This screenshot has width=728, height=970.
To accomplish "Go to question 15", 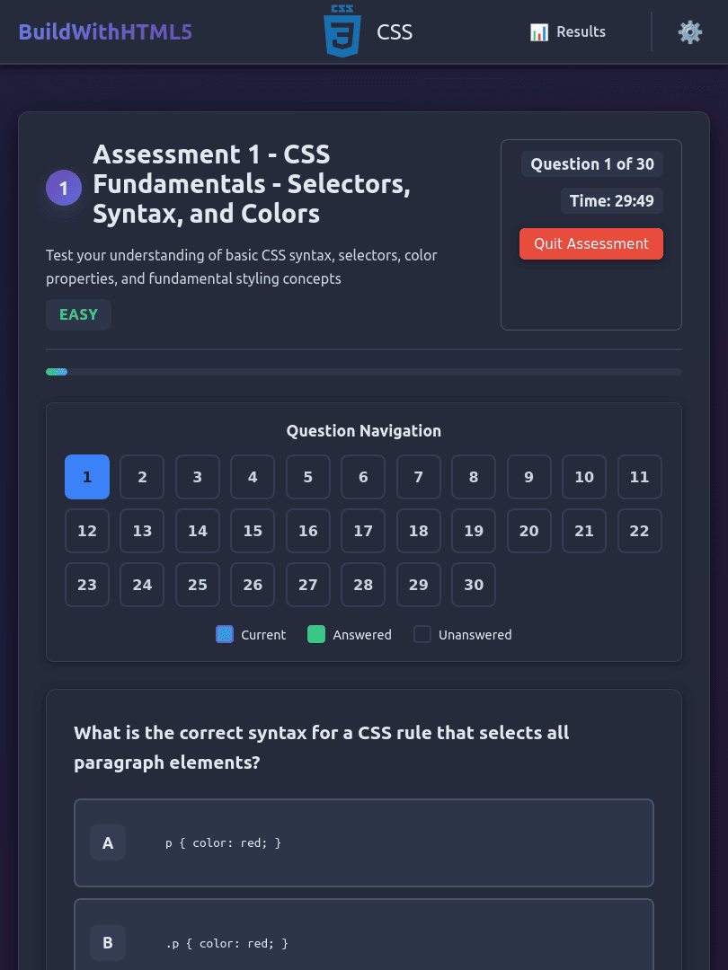I will point(253,531).
